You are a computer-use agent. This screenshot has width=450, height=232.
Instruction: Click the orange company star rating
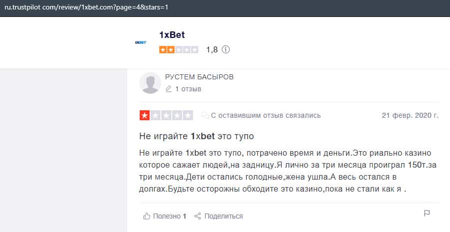click(x=178, y=50)
